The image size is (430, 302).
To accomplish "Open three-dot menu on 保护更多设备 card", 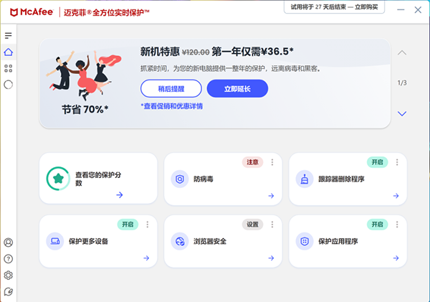I will pos(148,225).
